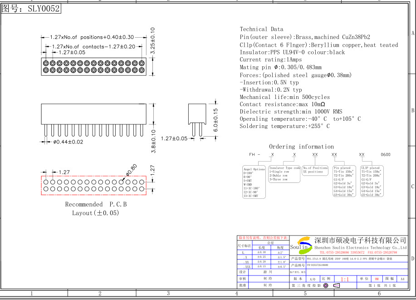
Task: Click the red '1:1' scale value
Action: [345, 279]
